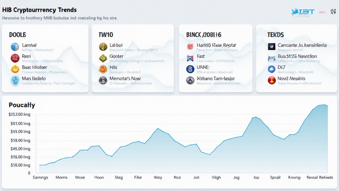The width and height of the screenshot is (339, 191).
Task: Select the UPNE blue emblem icon
Action: tap(190, 69)
